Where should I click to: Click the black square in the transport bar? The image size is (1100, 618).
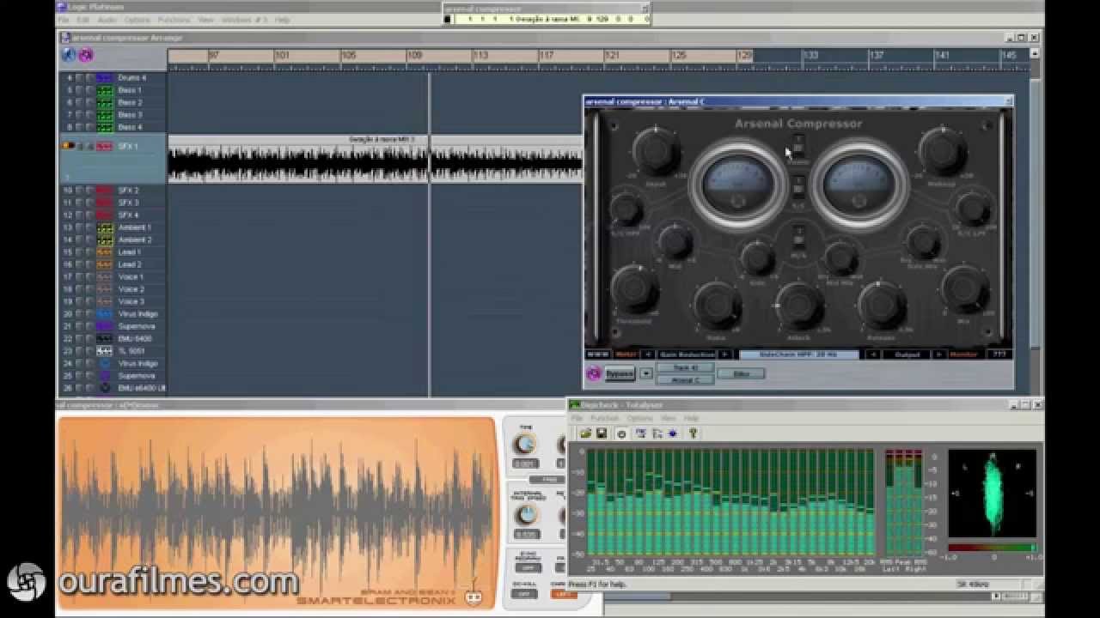(x=447, y=19)
